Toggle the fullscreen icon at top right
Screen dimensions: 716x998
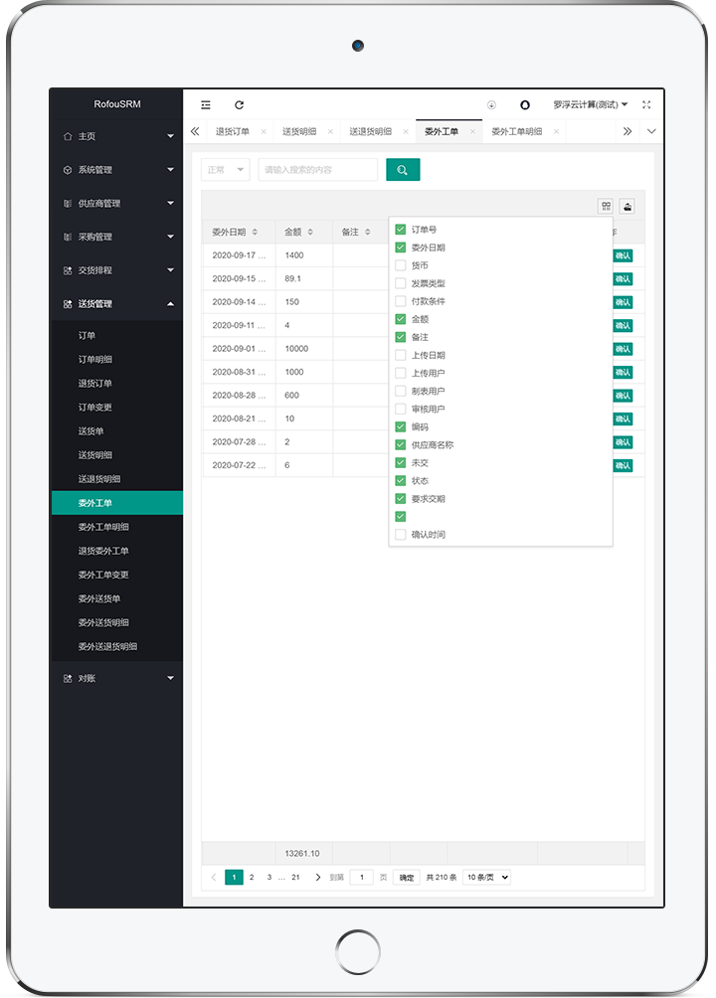pos(646,104)
